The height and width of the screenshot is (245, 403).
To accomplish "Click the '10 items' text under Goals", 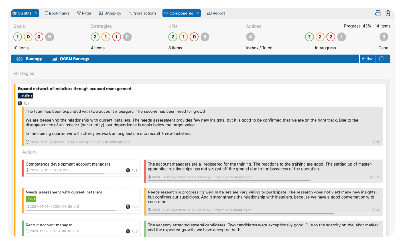I will [x=21, y=48].
